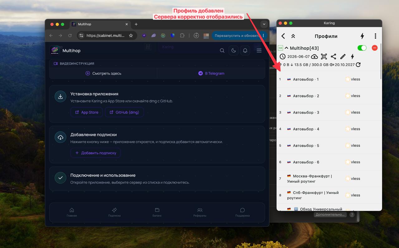Toggle the Multihop[43] profile switch
Image resolution: width=399 pixels, height=248 pixels.
click(362, 48)
